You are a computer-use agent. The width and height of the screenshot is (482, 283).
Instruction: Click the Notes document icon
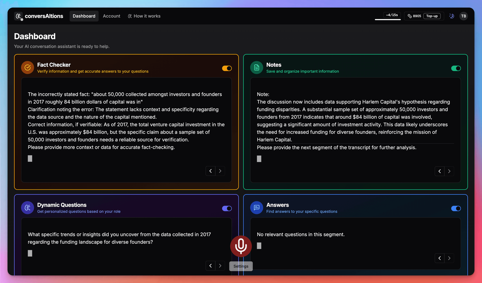(257, 67)
